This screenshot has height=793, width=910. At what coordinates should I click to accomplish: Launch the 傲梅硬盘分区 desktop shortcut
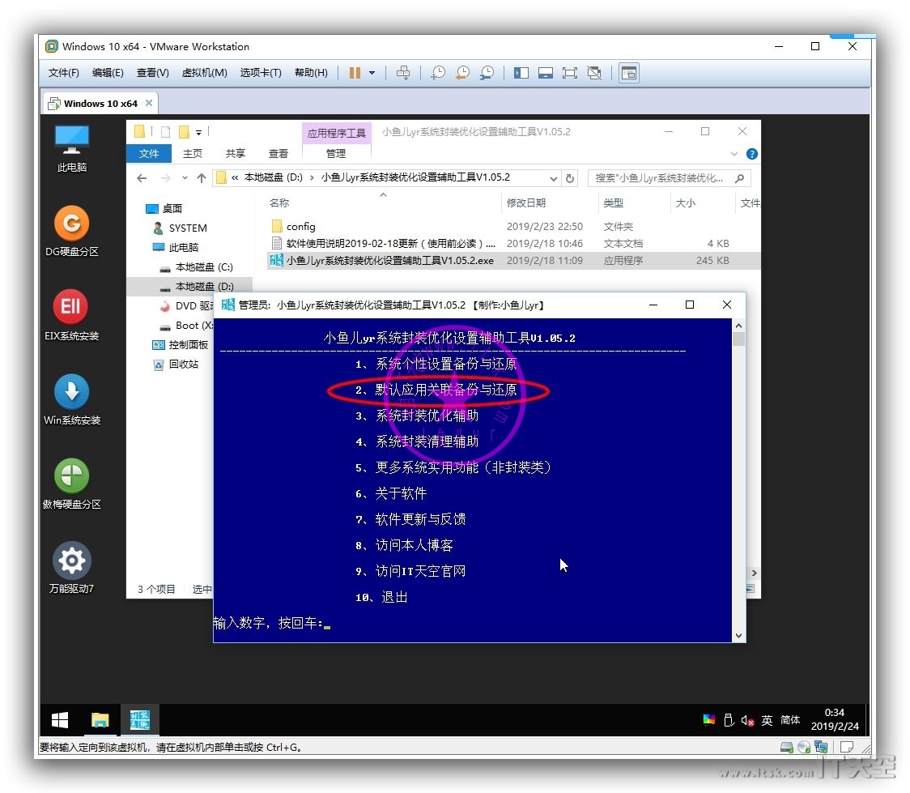[x=72, y=484]
